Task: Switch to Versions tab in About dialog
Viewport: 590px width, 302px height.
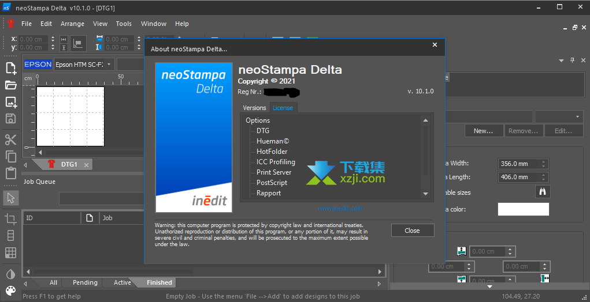Action: [254, 108]
